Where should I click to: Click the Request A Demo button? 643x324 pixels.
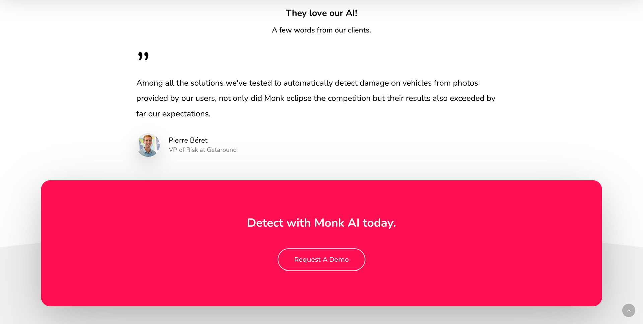321,259
